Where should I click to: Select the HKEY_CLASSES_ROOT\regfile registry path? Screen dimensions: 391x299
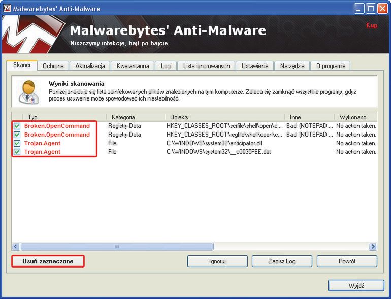pyautogui.click(x=224, y=135)
